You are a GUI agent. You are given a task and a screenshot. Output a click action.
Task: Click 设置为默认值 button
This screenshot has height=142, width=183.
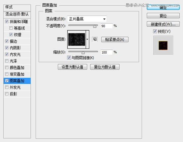point(72,67)
